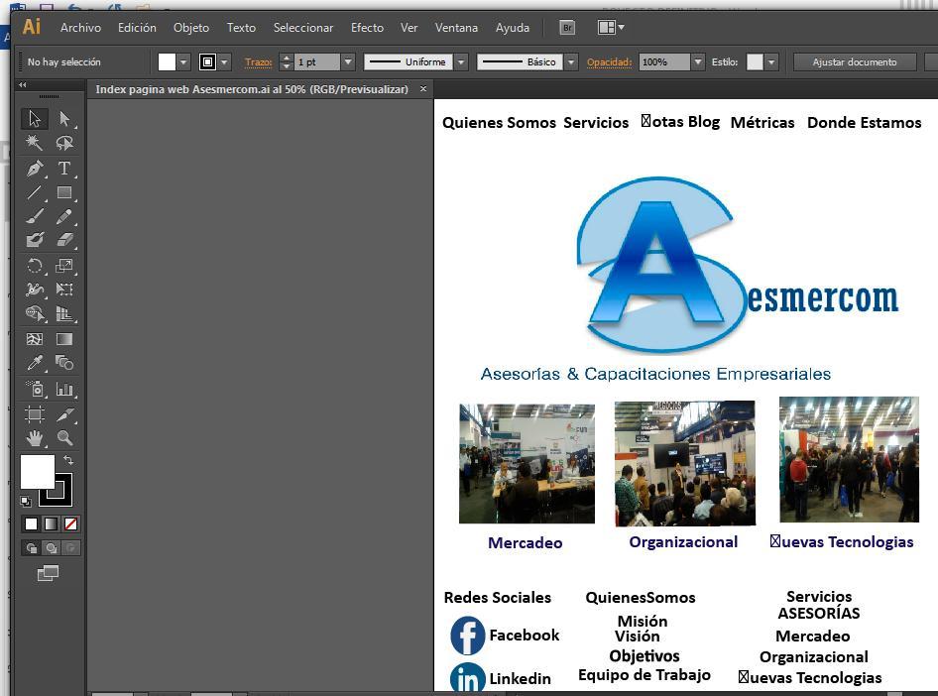Swap fill and stroke colors
This screenshot has height=696, width=938.
(68, 460)
